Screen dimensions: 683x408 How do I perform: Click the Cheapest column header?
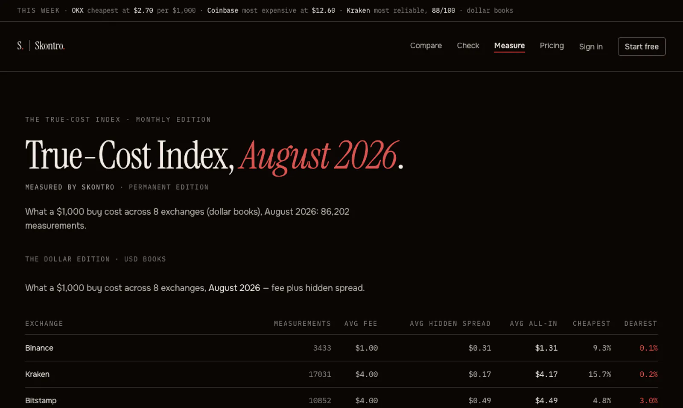(x=592, y=324)
